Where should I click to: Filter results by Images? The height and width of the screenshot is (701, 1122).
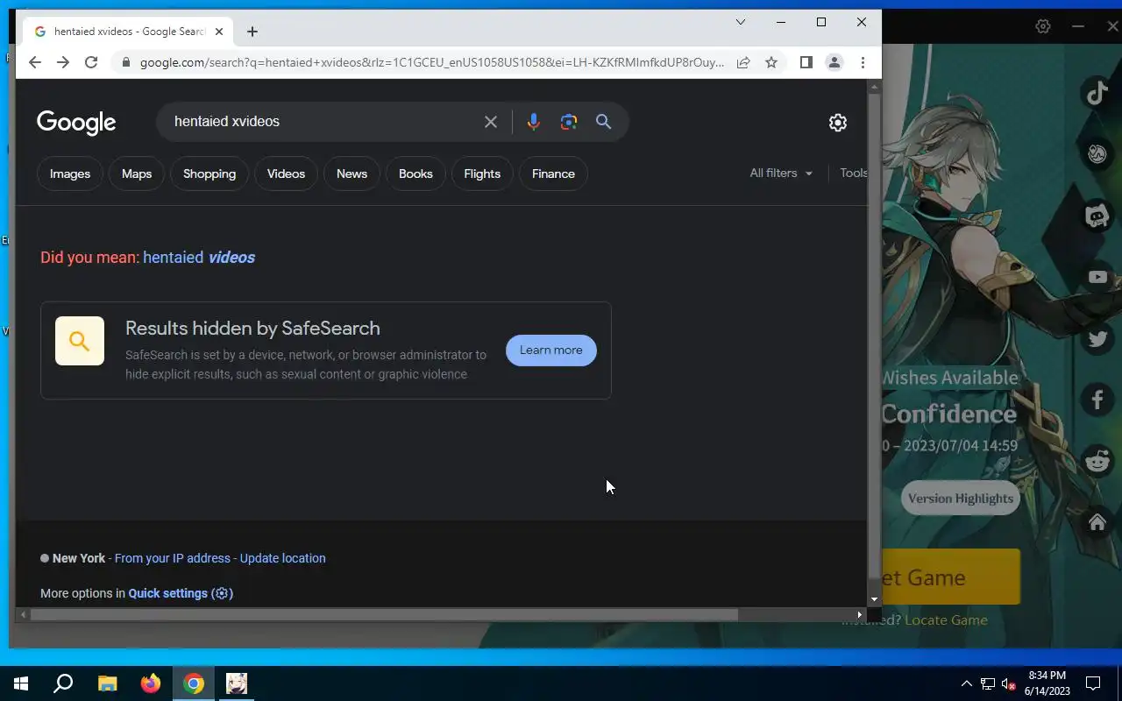[x=70, y=173]
